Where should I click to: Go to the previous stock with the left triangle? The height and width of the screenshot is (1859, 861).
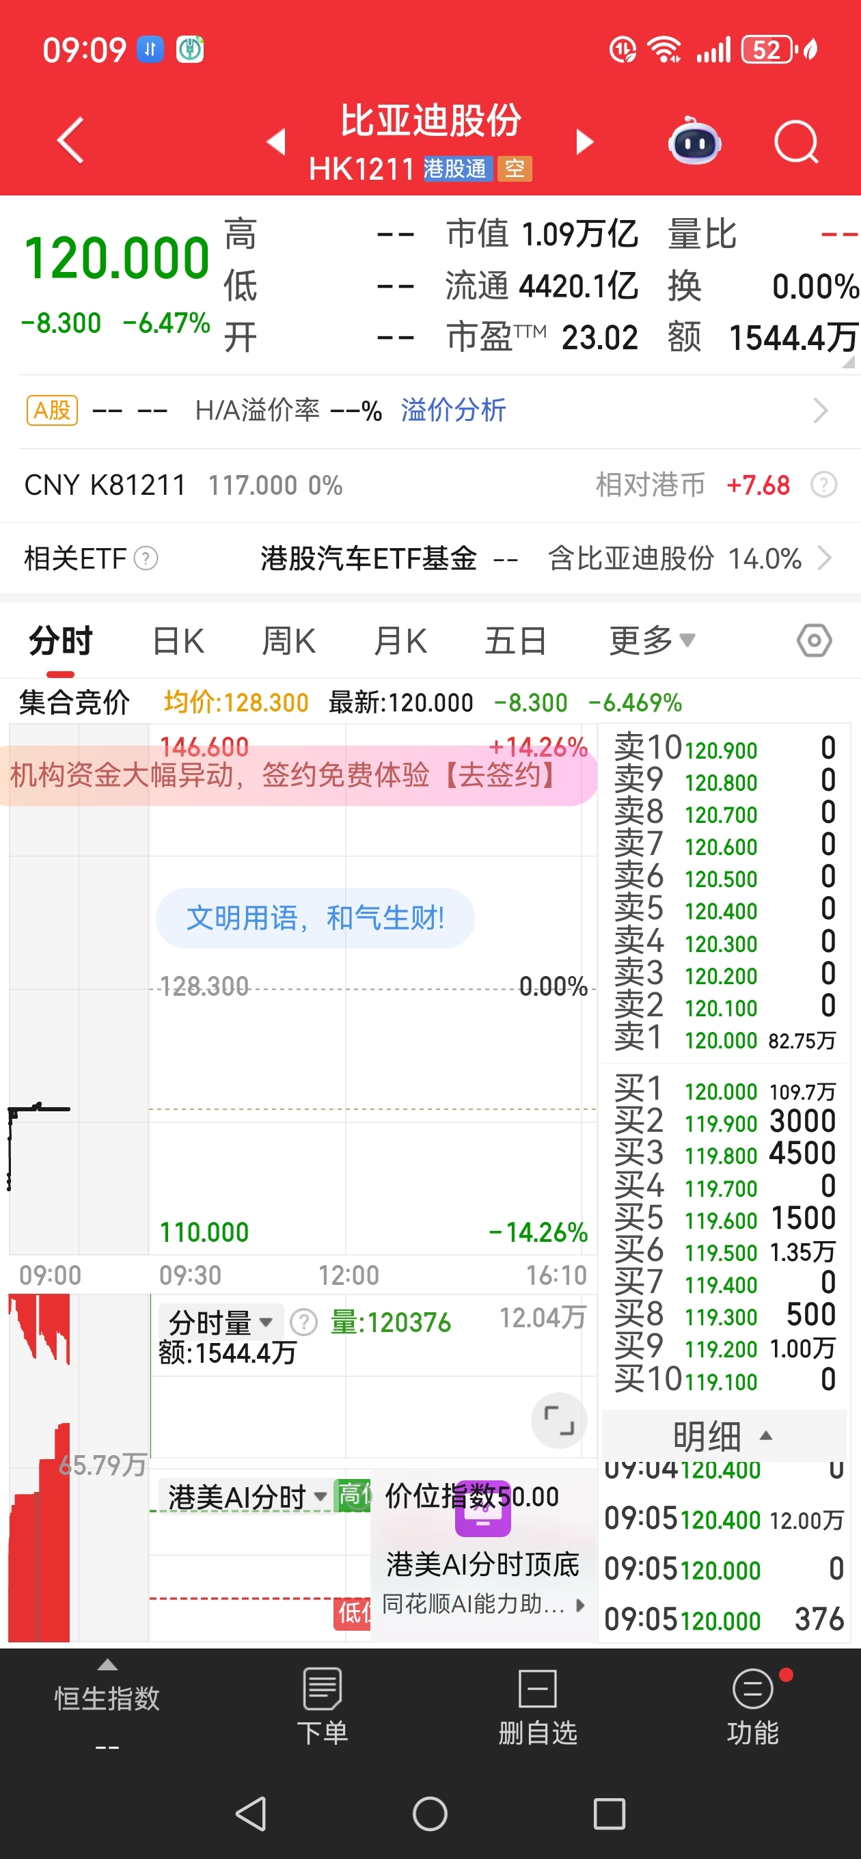(x=277, y=141)
